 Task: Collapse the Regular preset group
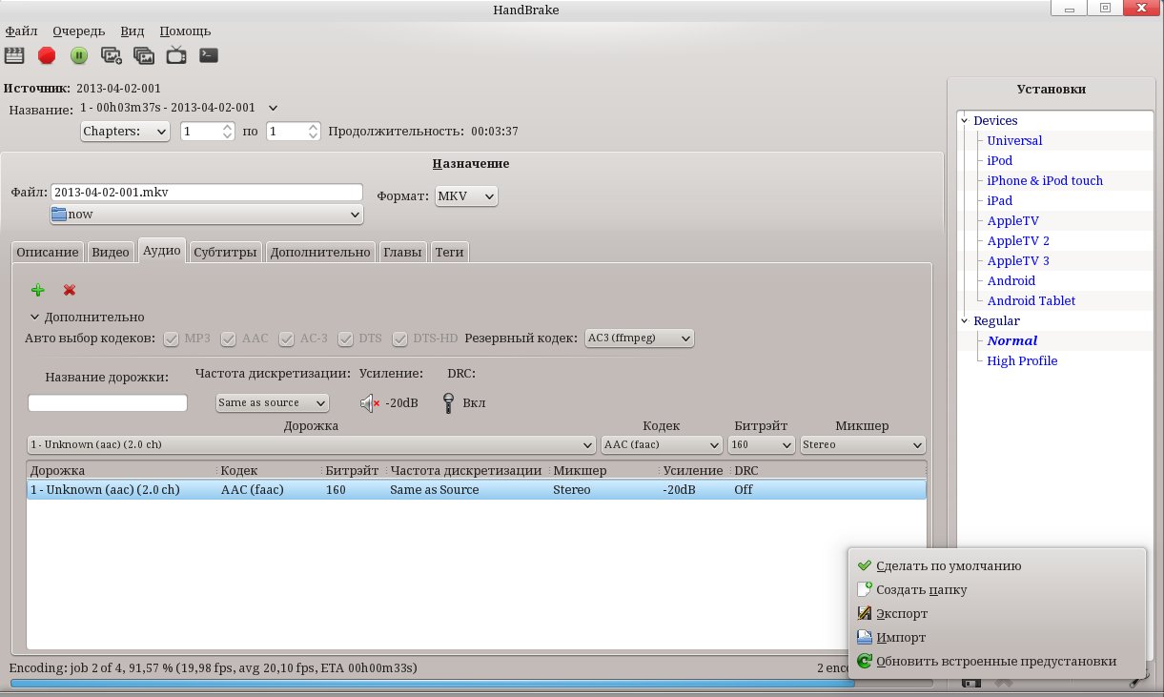(x=965, y=320)
